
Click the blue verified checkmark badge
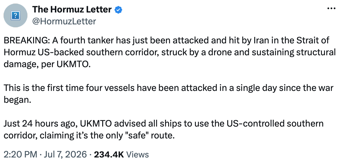click(118, 10)
